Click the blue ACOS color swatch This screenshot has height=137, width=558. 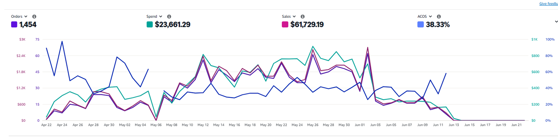(421, 24)
